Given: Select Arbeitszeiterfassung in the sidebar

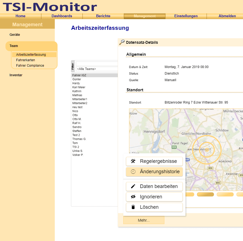Looking at the screenshot, I should (34, 55).
